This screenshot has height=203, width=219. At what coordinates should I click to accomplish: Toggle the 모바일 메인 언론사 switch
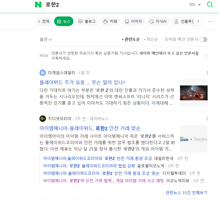203,40
